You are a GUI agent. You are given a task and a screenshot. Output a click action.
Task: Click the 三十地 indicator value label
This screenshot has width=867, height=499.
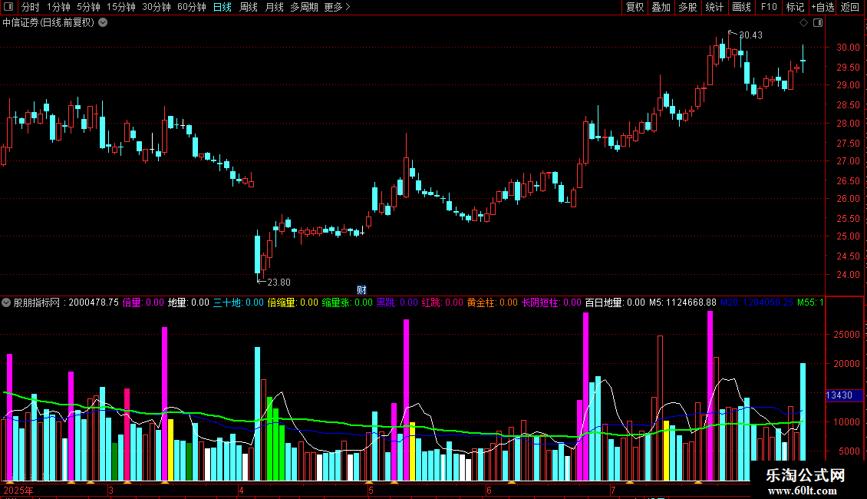239,302
